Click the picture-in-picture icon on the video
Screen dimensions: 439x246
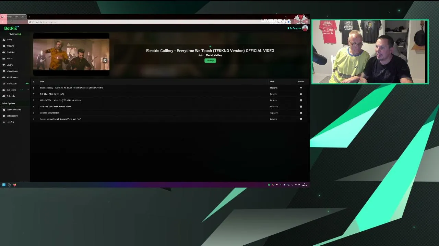click(105, 61)
